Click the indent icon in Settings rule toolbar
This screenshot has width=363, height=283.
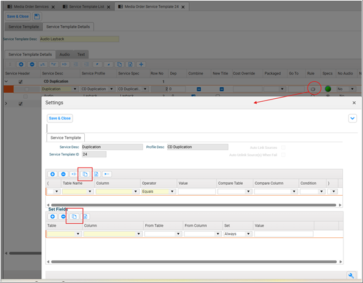tap(74, 174)
